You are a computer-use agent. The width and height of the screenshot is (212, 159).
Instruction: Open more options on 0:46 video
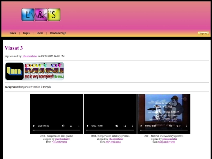coord(79,126)
